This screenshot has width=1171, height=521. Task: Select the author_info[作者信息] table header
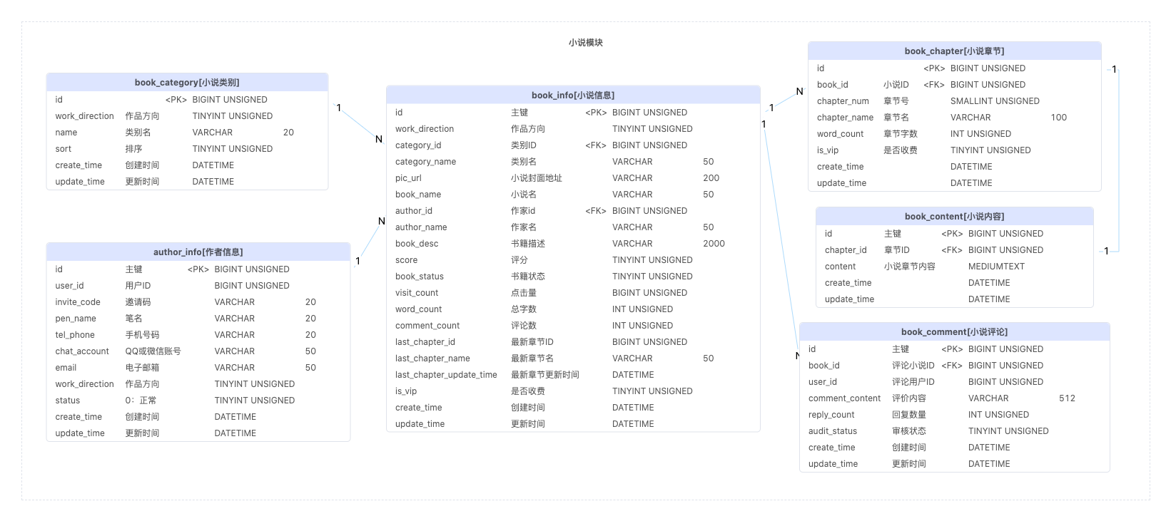click(198, 252)
